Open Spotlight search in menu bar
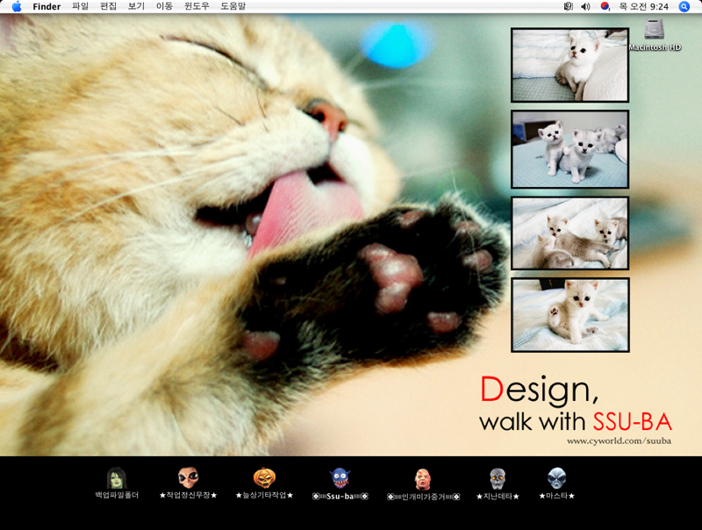The height and width of the screenshot is (530, 702). 684,6
